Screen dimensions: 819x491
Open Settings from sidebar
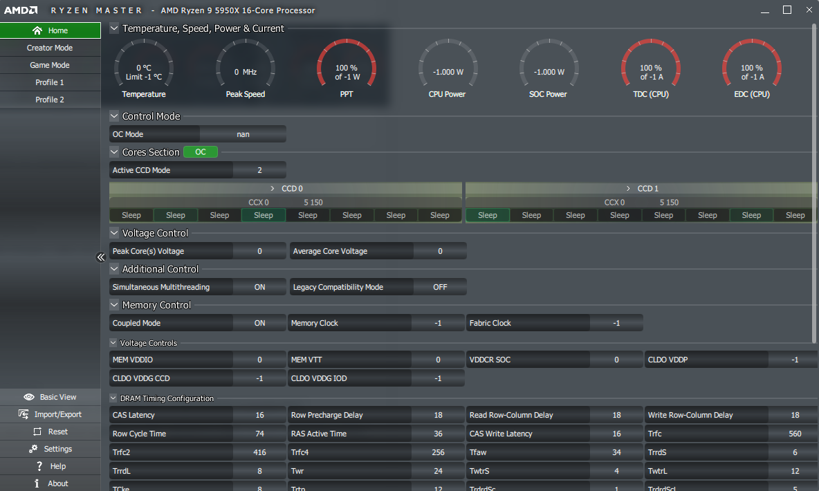pyautogui.click(x=50, y=449)
